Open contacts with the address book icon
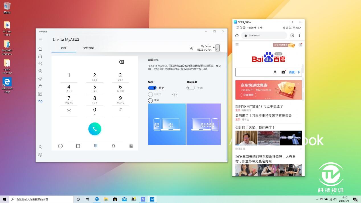Screen dimensions: 361x203 click(x=78, y=146)
